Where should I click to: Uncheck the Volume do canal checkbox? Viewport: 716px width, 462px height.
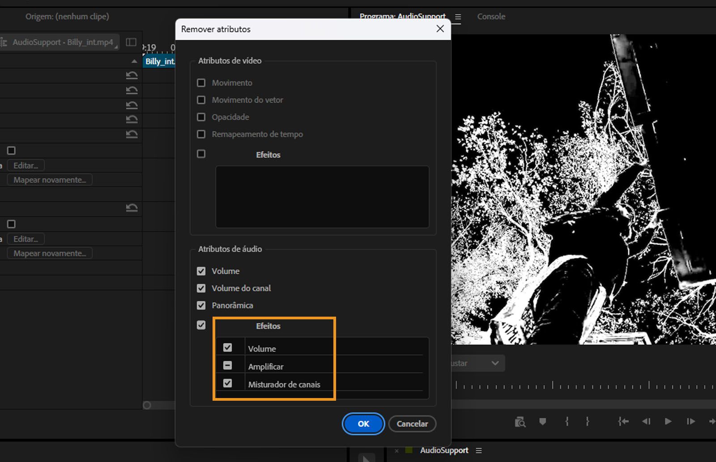(201, 288)
